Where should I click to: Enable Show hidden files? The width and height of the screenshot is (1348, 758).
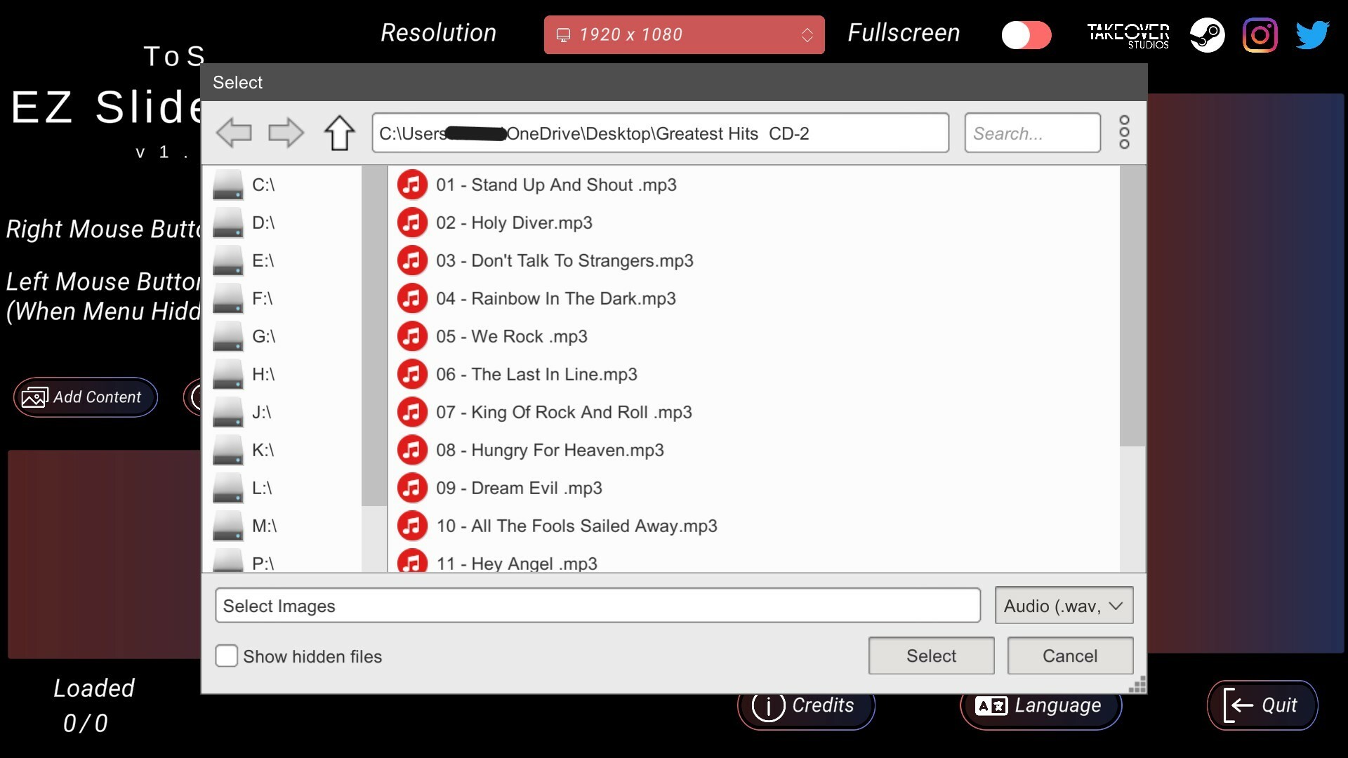click(226, 656)
